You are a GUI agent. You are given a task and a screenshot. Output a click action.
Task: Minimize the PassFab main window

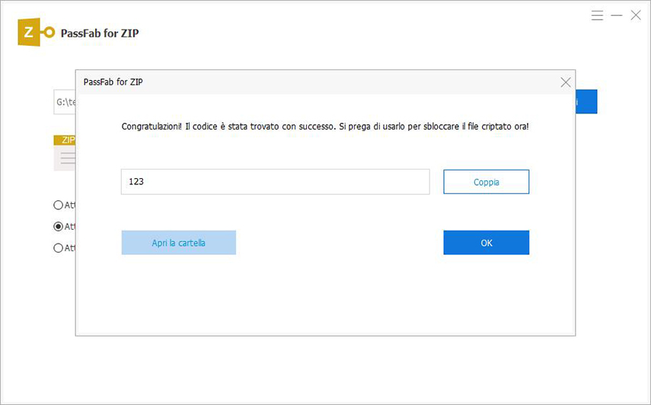point(617,15)
